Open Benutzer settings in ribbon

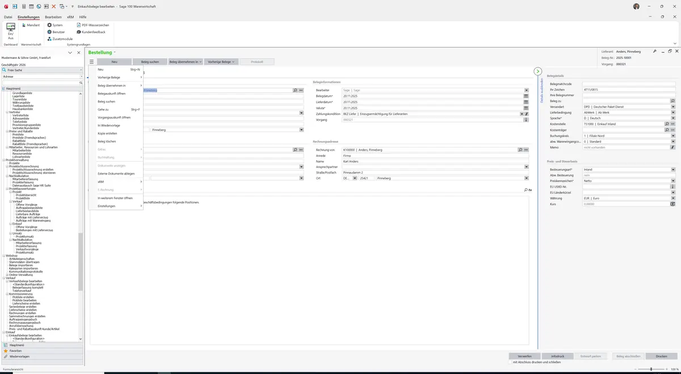(x=56, y=32)
